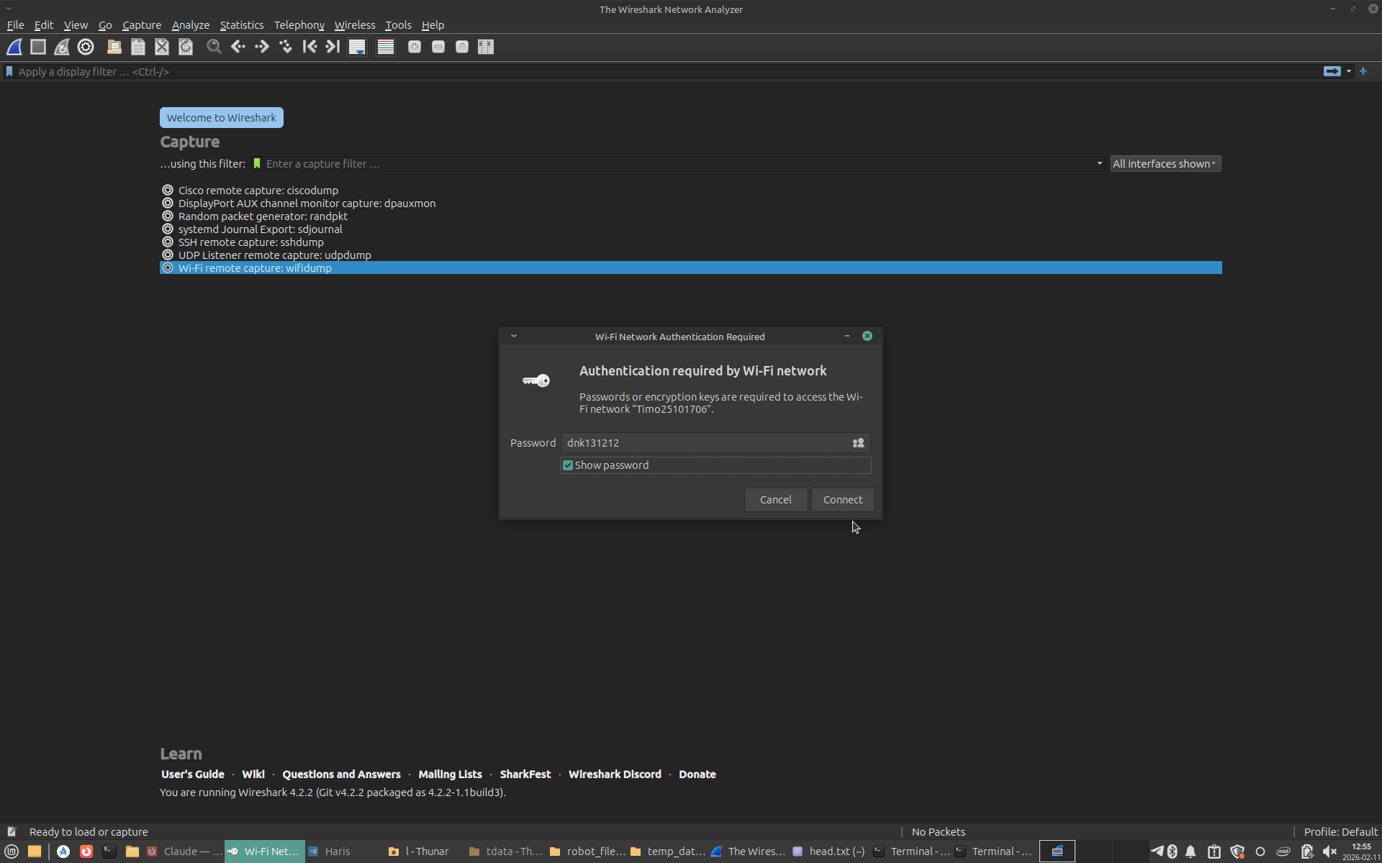Open Capture options gear icon
This screenshot has width=1382, height=863.
click(86, 47)
